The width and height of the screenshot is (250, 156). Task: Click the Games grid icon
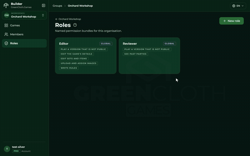(x=6, y=25)
